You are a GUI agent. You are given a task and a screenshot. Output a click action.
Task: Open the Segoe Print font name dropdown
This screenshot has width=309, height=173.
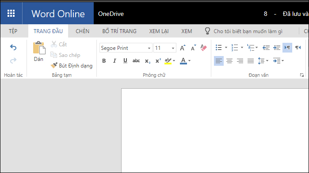point(149,48)
